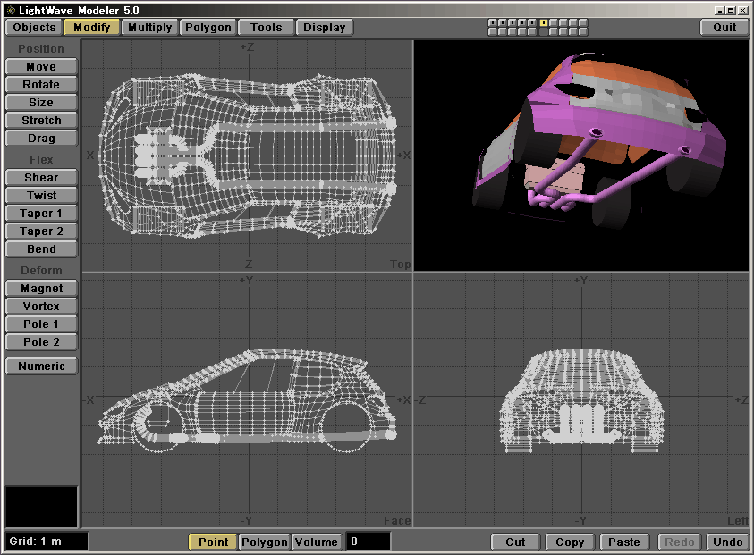This screenshot has width=754, height=555.
Task: Select foreground layer 1 button
Action: click(x=493, y=22)
